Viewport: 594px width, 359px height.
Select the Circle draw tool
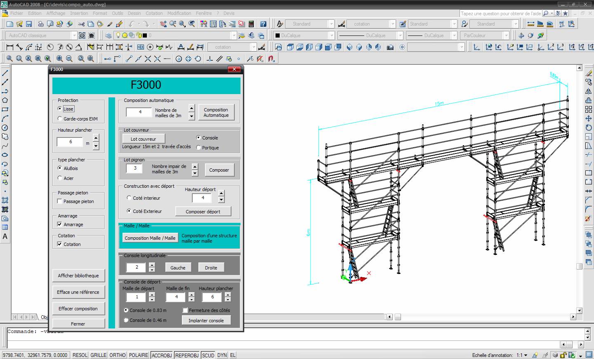pos(5,128)
